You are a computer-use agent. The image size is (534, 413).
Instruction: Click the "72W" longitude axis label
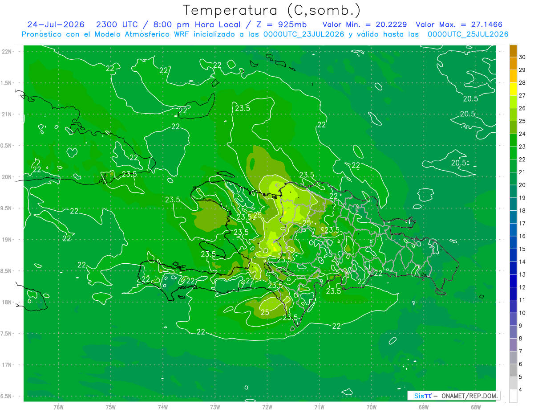pos(267,407)
